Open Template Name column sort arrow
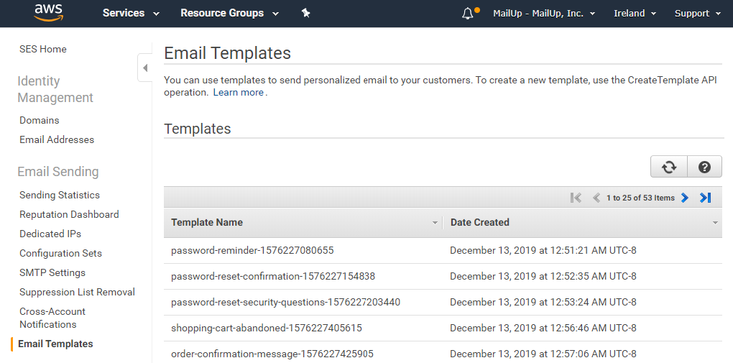The image size is (733, 363). pos(435,223)
